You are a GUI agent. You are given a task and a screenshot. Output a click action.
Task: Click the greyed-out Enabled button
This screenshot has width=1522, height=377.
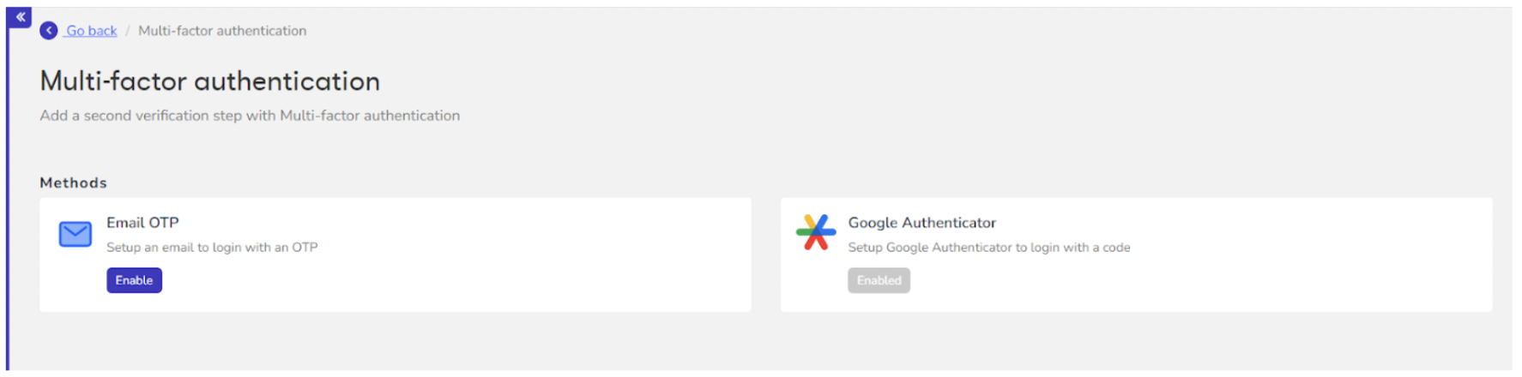[879, 280]
